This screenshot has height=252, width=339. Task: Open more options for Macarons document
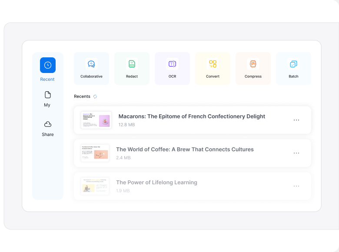296,120
